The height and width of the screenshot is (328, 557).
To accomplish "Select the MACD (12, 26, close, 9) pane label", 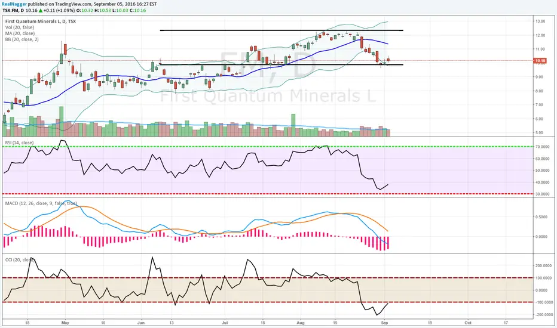I will point(41,203).
